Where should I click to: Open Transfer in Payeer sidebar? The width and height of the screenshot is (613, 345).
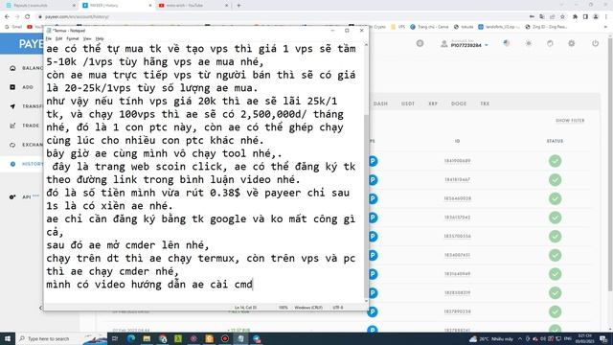point(26,106)
